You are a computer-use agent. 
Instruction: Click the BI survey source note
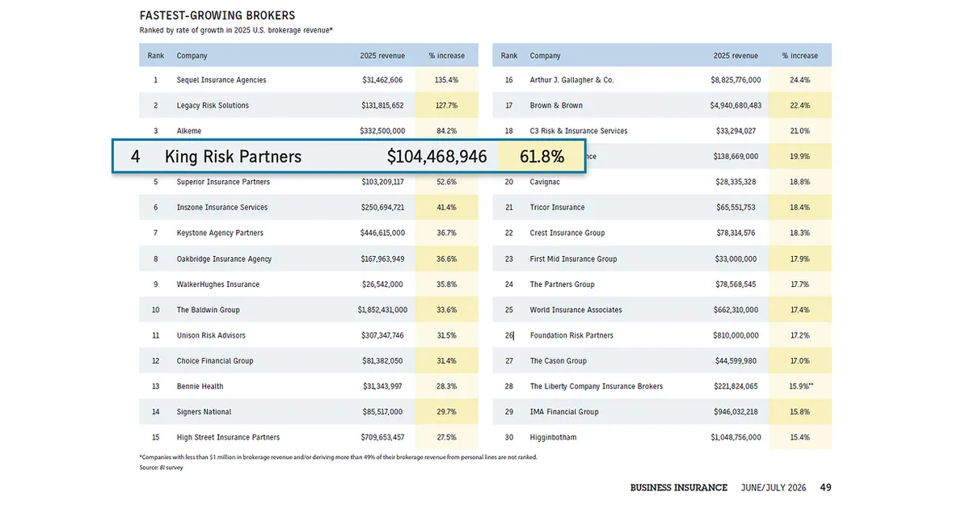[x=162, y=468]
